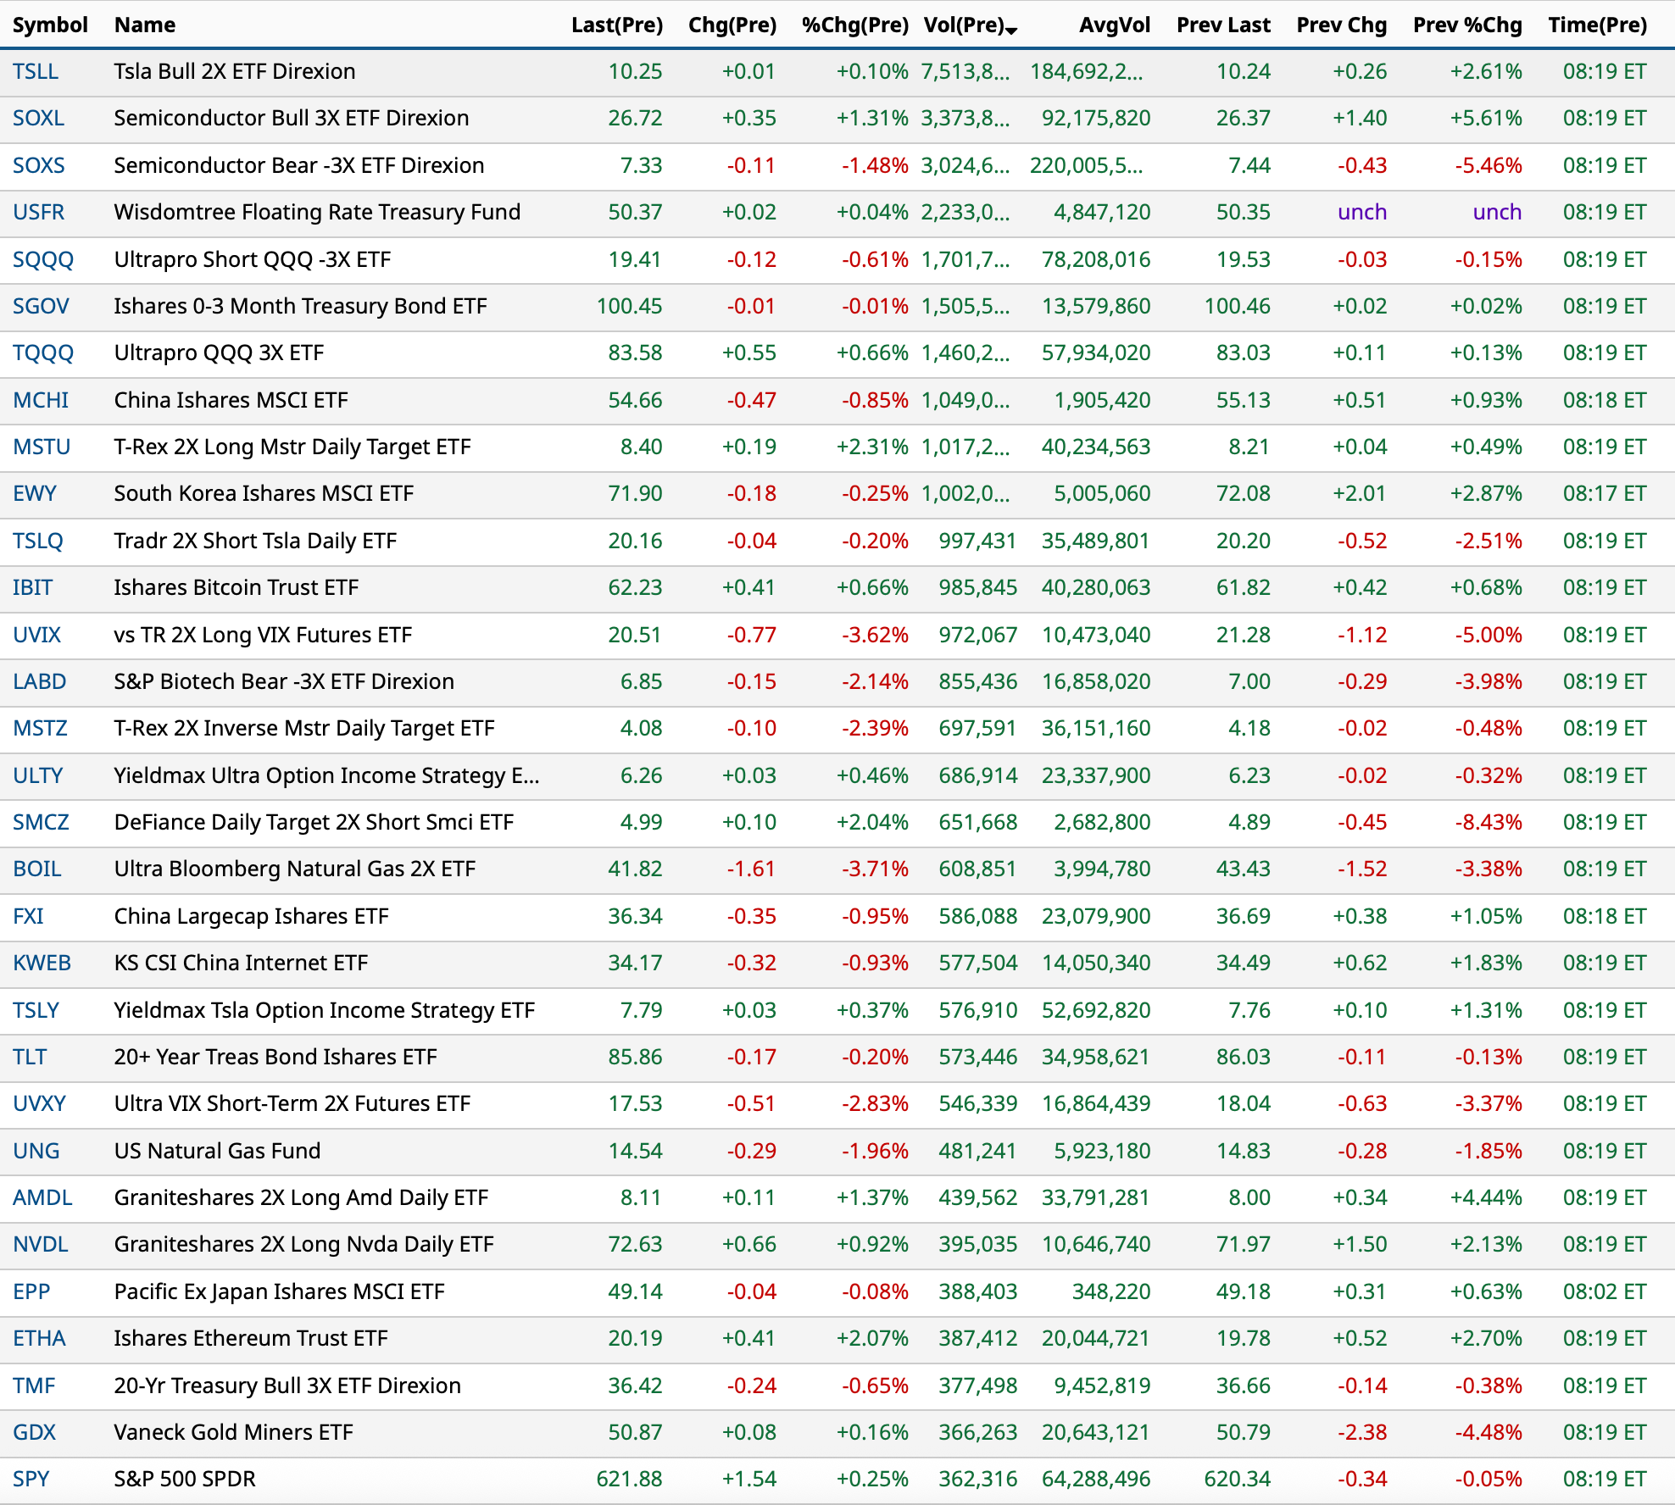Sort by Prev %Chg column header
Image resolution: width=1675 pixels, height=1505 pixels.
[x=1466, y=25]
